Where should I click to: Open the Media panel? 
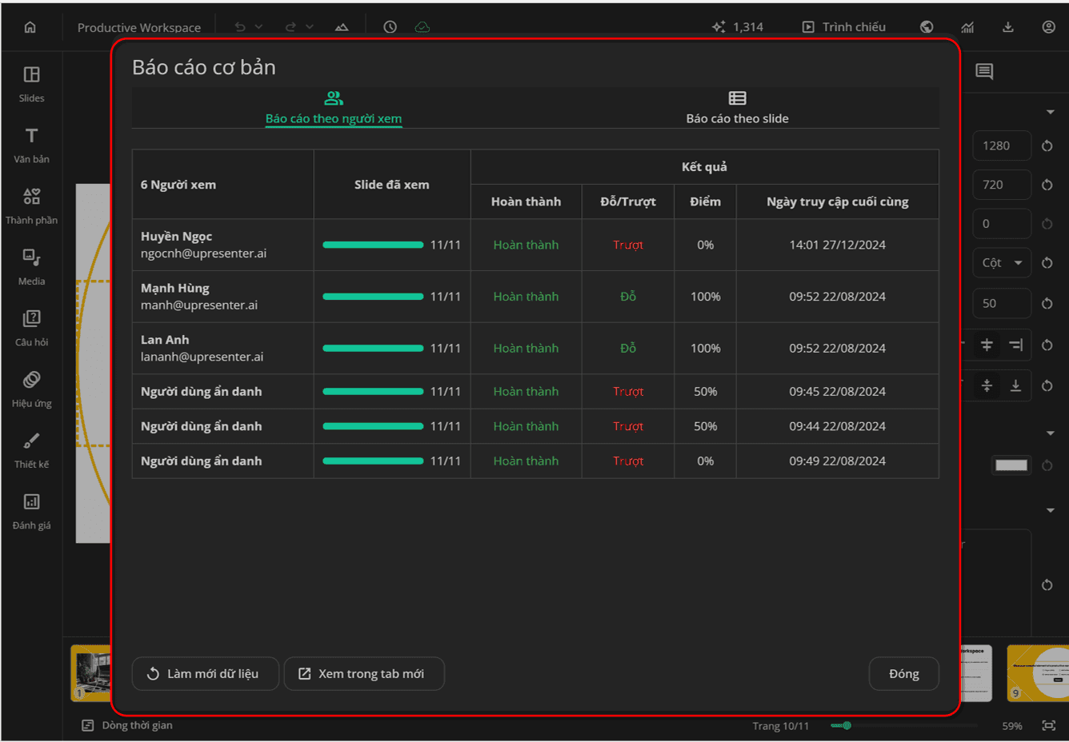point(31,267)
